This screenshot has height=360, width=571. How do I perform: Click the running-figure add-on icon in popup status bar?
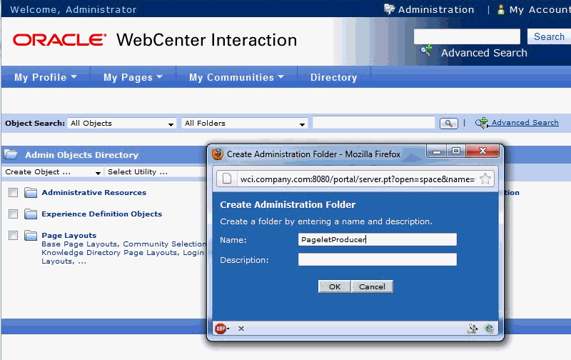click(473, 329)
